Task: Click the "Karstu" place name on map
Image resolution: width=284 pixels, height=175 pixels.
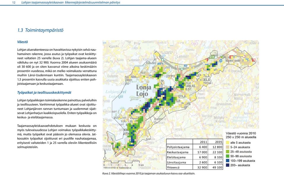Action: [x=114, y=46]
